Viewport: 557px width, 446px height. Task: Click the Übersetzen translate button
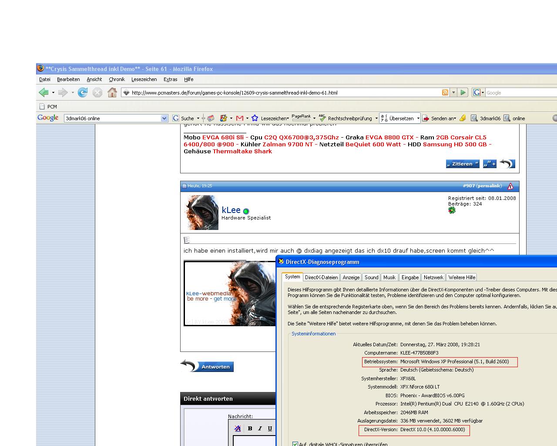point(397,118)
